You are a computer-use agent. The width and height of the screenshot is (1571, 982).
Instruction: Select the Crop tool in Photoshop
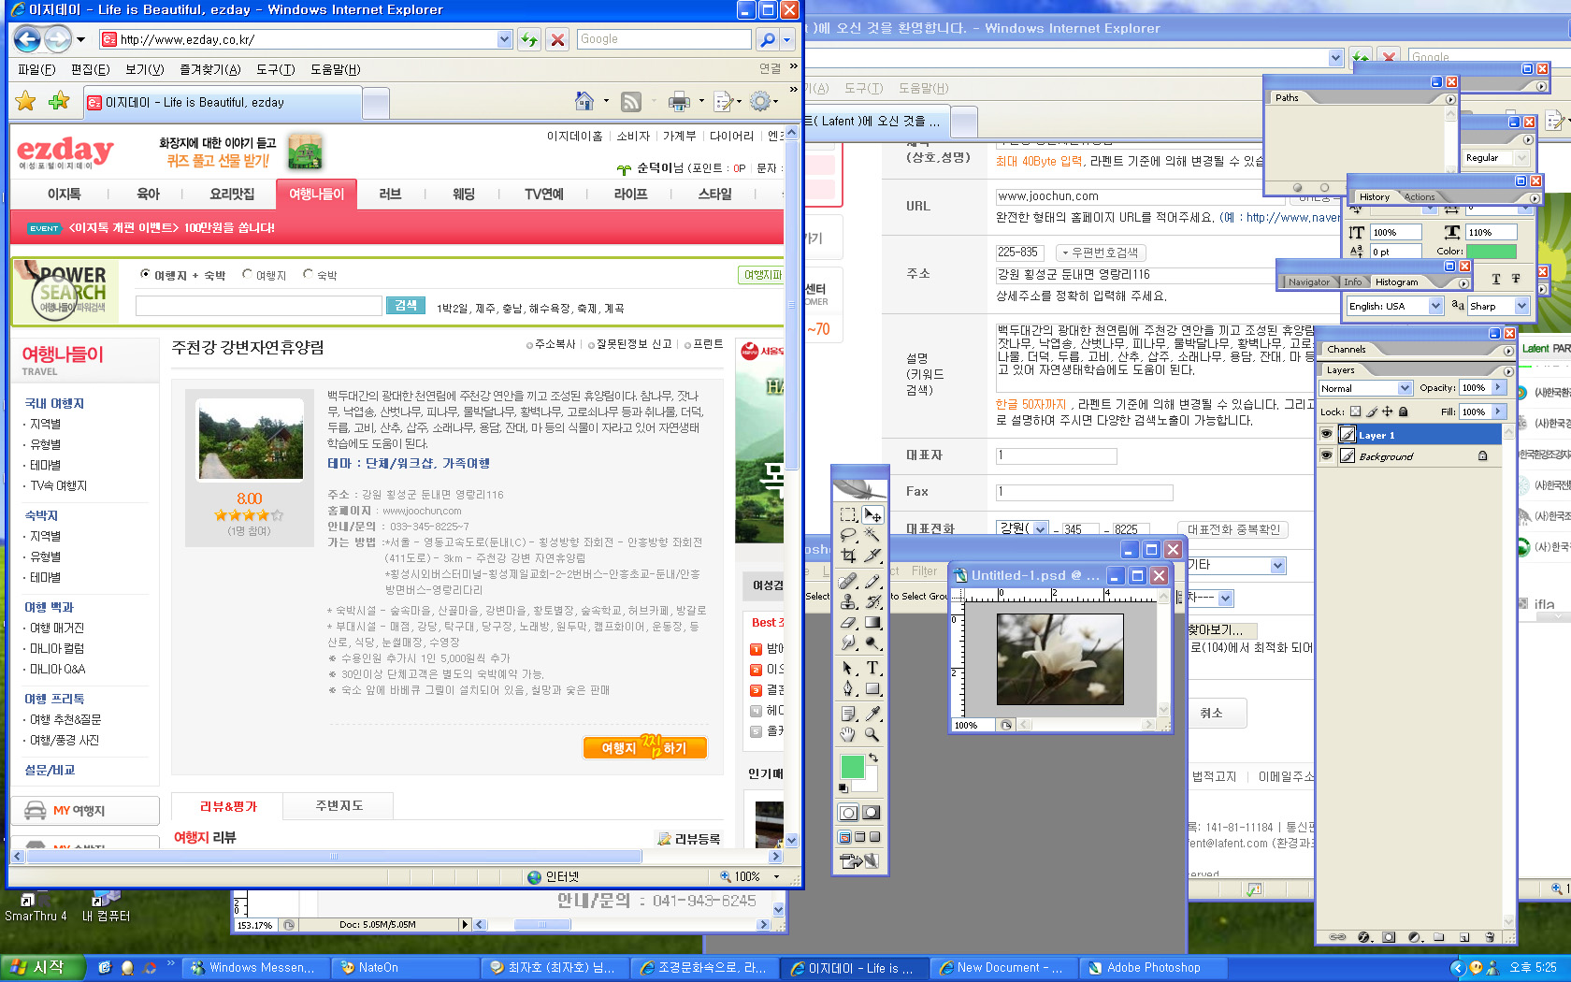click(848, 556)
